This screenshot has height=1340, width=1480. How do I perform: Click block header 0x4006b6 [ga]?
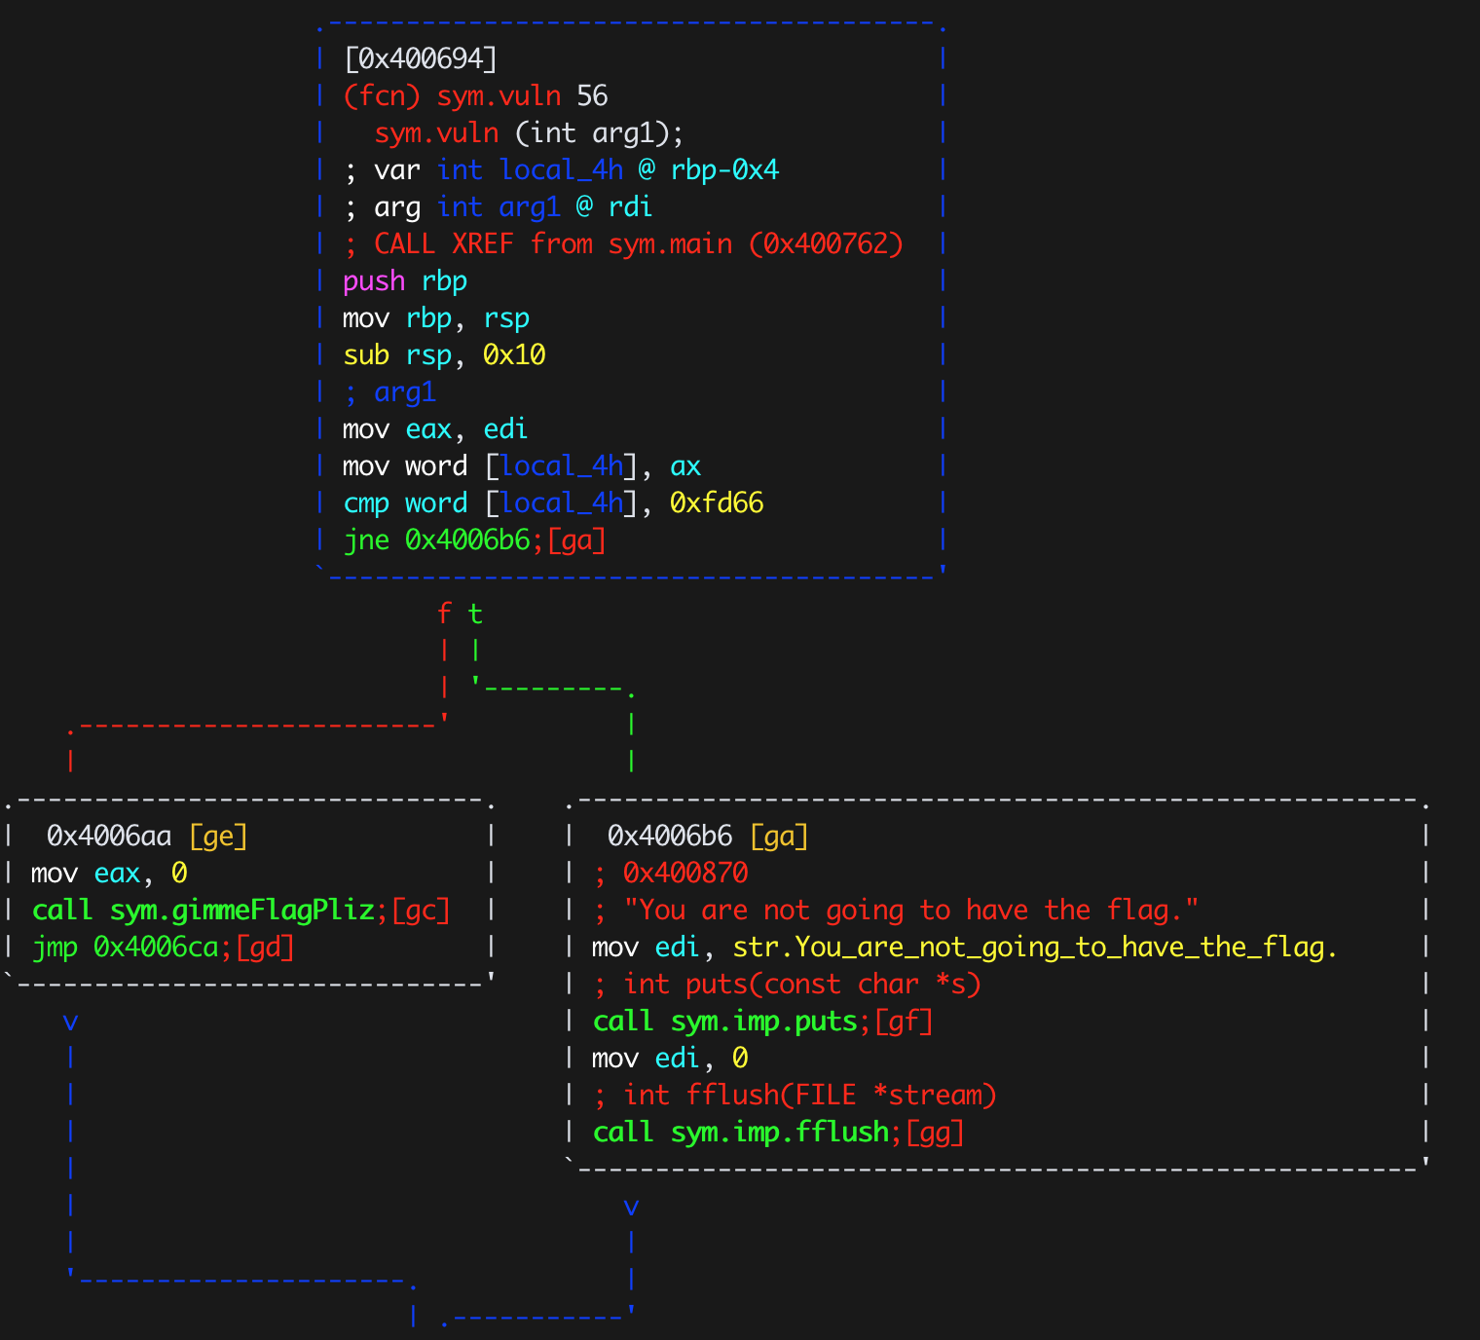coord(708,836)
